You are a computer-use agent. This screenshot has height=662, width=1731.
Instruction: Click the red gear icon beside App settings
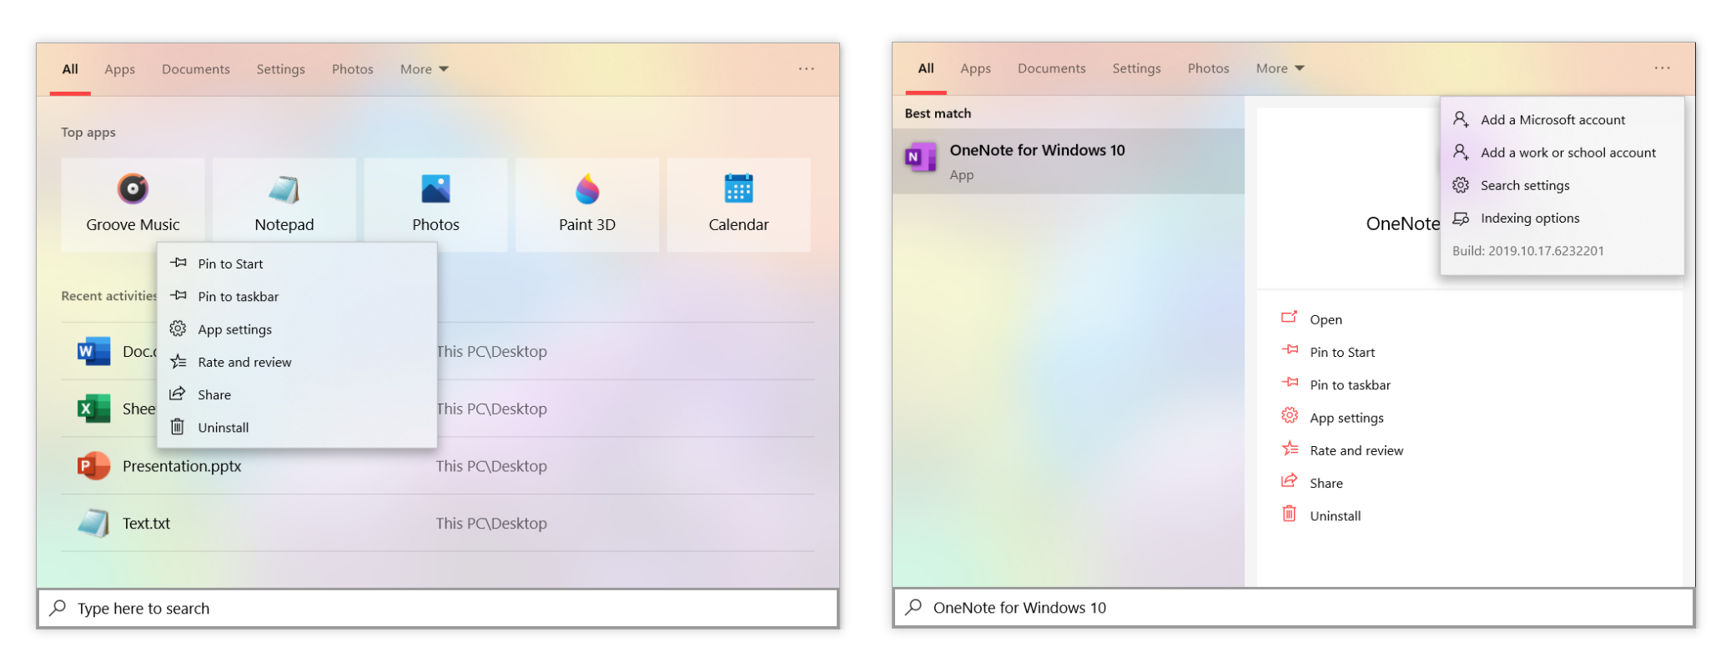click(x=1290, y=416)
